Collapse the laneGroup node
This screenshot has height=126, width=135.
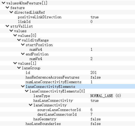point(19,68)
